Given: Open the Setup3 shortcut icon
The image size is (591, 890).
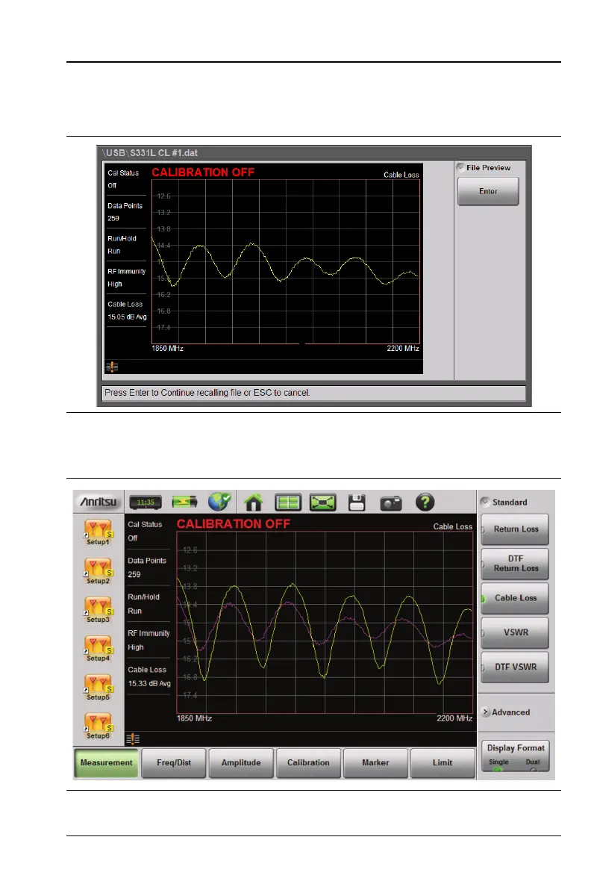Looking at the screenshot, I should coord(98,609).
